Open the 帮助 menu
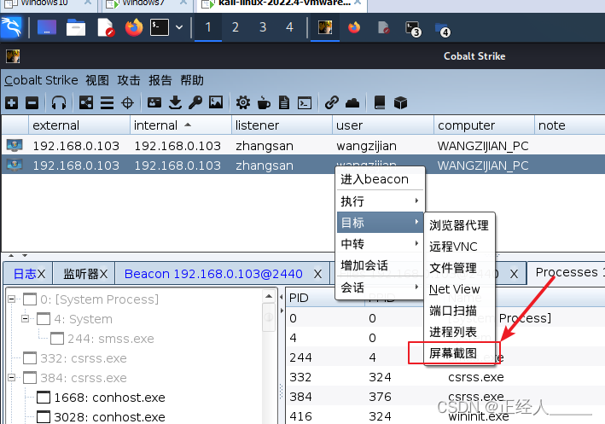 pyautogui.click(x=192, y=80)
